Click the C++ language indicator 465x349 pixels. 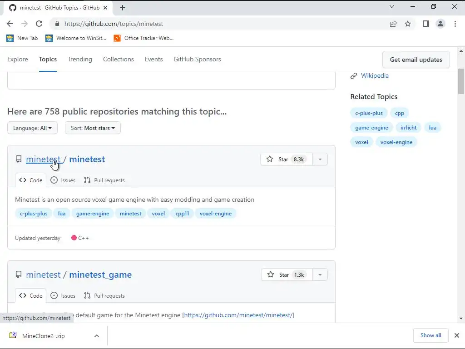pyautogui.click(x=80, y=238)
